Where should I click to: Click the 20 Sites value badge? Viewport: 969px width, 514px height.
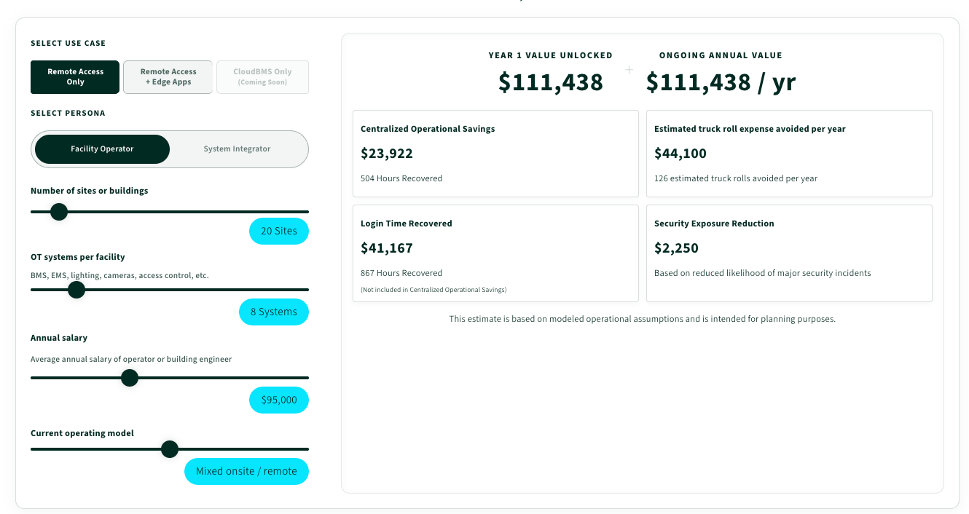(279, 231)
